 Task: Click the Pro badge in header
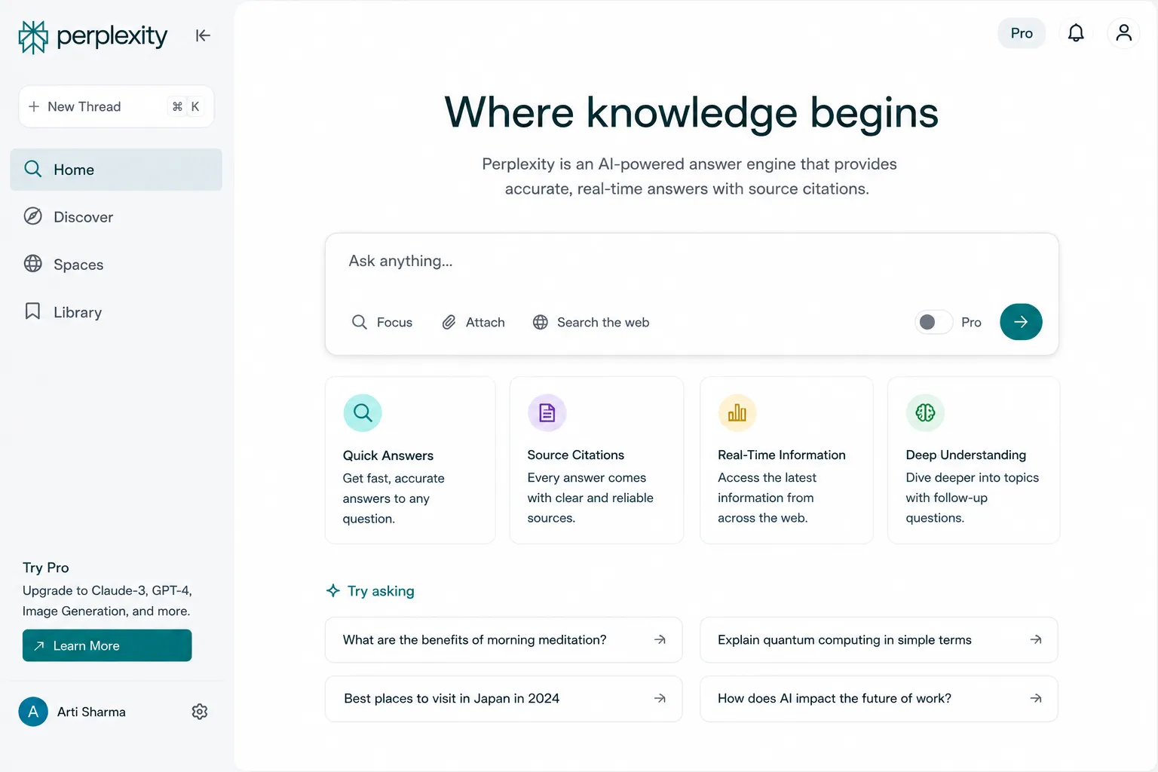1022,33
